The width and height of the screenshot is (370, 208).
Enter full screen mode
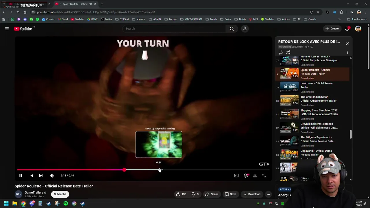264,176
